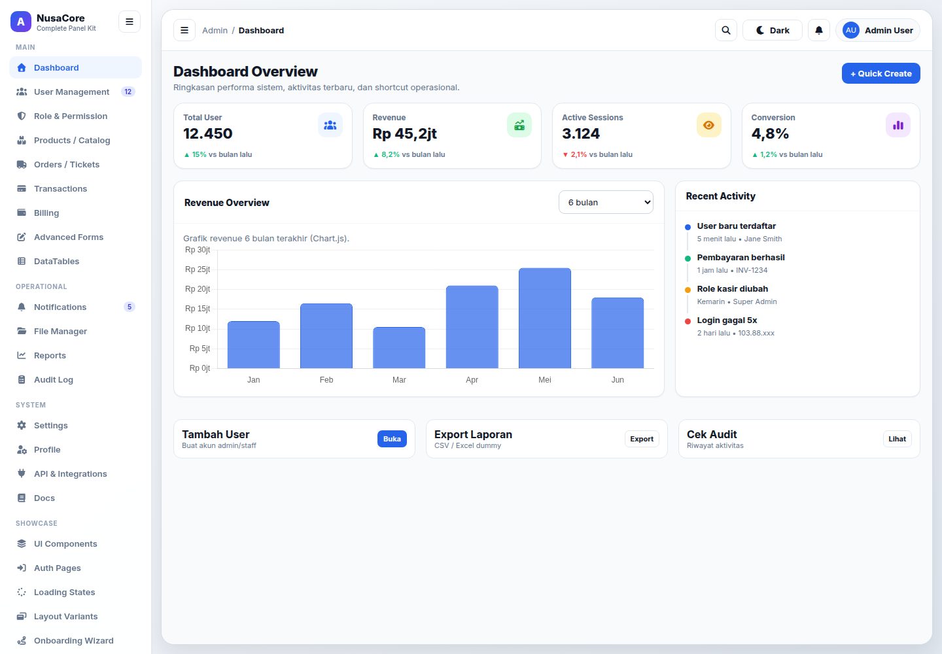Click the Transactions card icon in sidebar
The height and width of the screenshot is (654, 942).
point(22,188)
